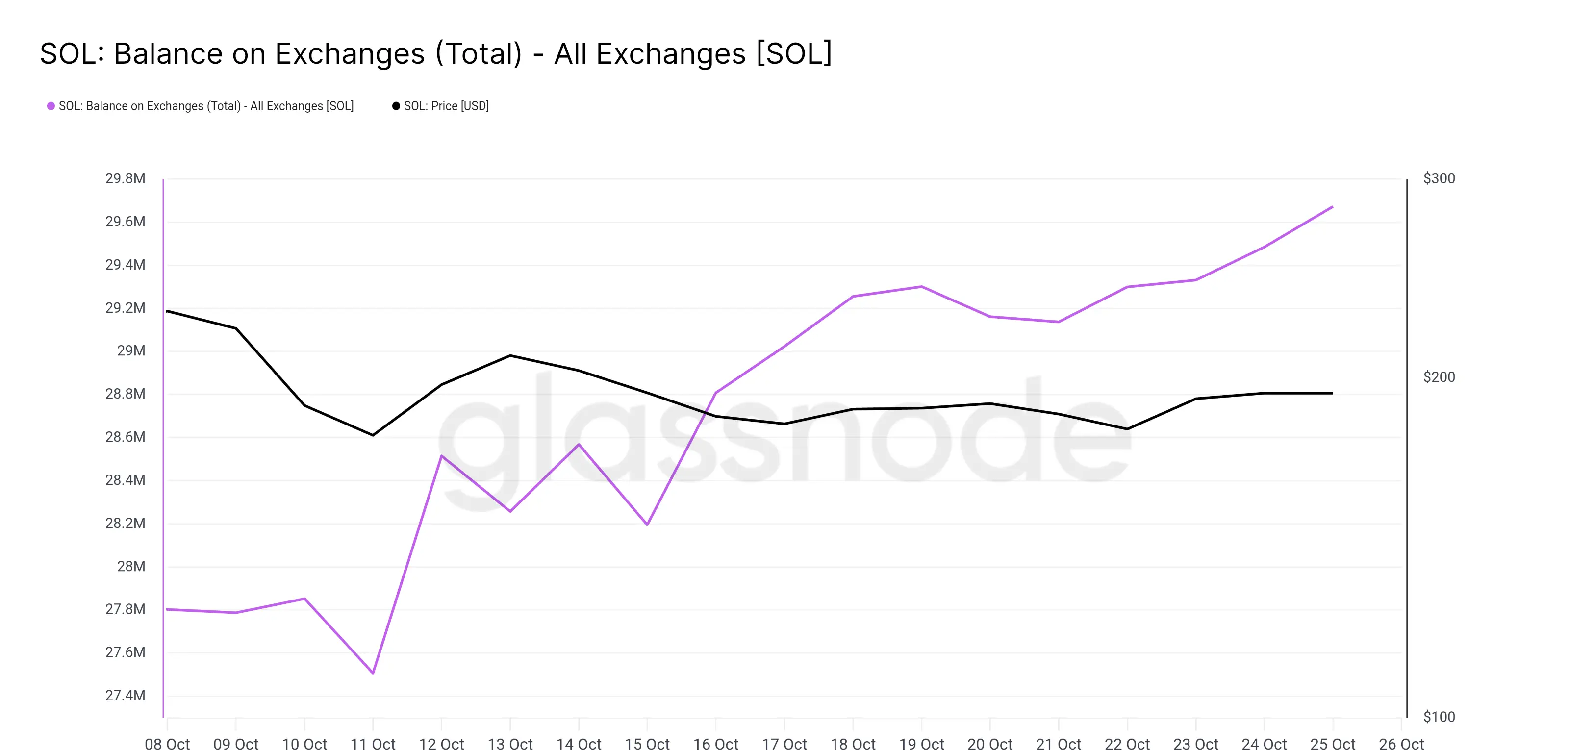Click the $300 label on price axis
The width and height of the screenshot is (1569, 750).
1439,178
